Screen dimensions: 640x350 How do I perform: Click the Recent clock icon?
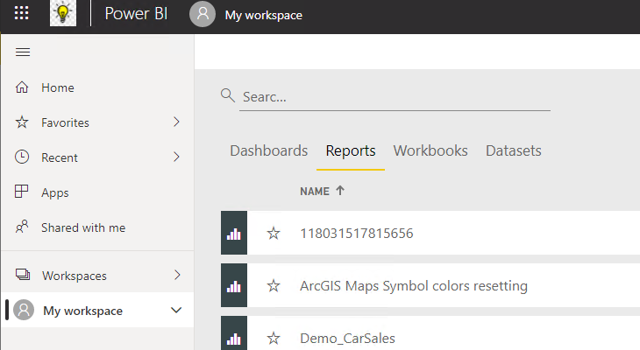pyautogui.click(x=22, y=157)
